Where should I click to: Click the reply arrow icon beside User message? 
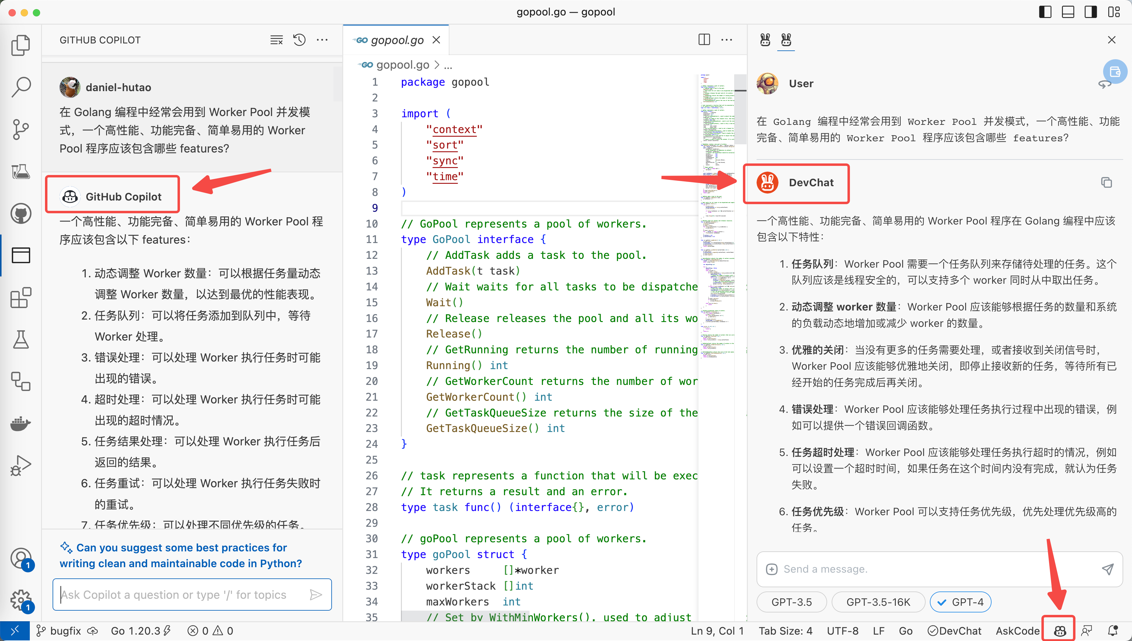[x=1104, y=84]
